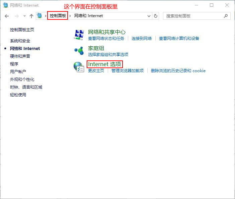Close the 网络和 Internet window
The width and height of the screenshot is (235, 199).
[227, 5]
